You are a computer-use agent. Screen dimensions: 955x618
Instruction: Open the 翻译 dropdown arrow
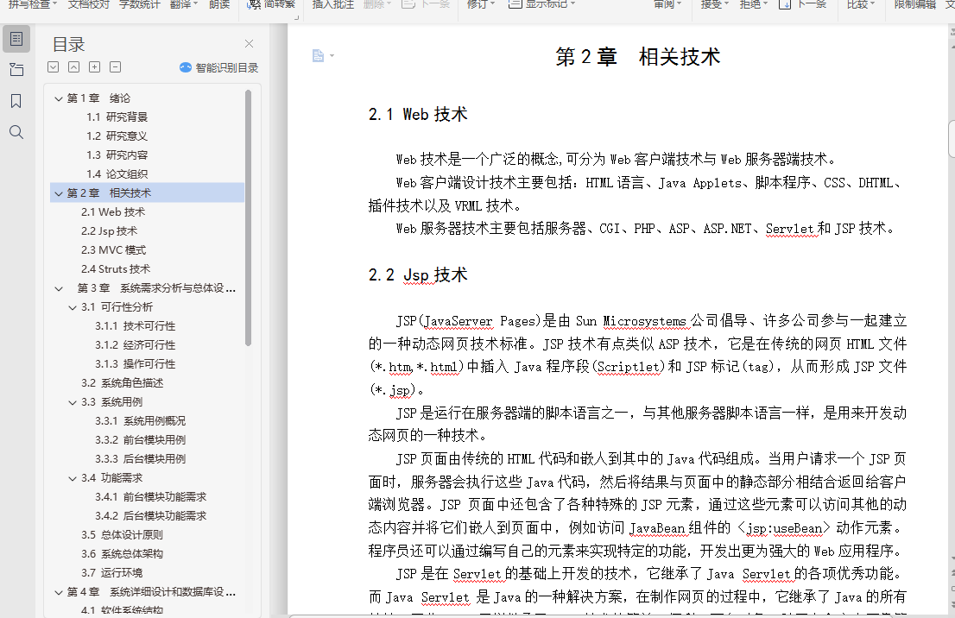[x=195, y=4]
